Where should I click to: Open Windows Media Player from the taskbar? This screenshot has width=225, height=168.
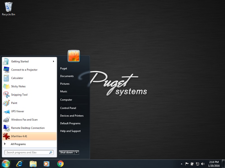click(46, 164)
